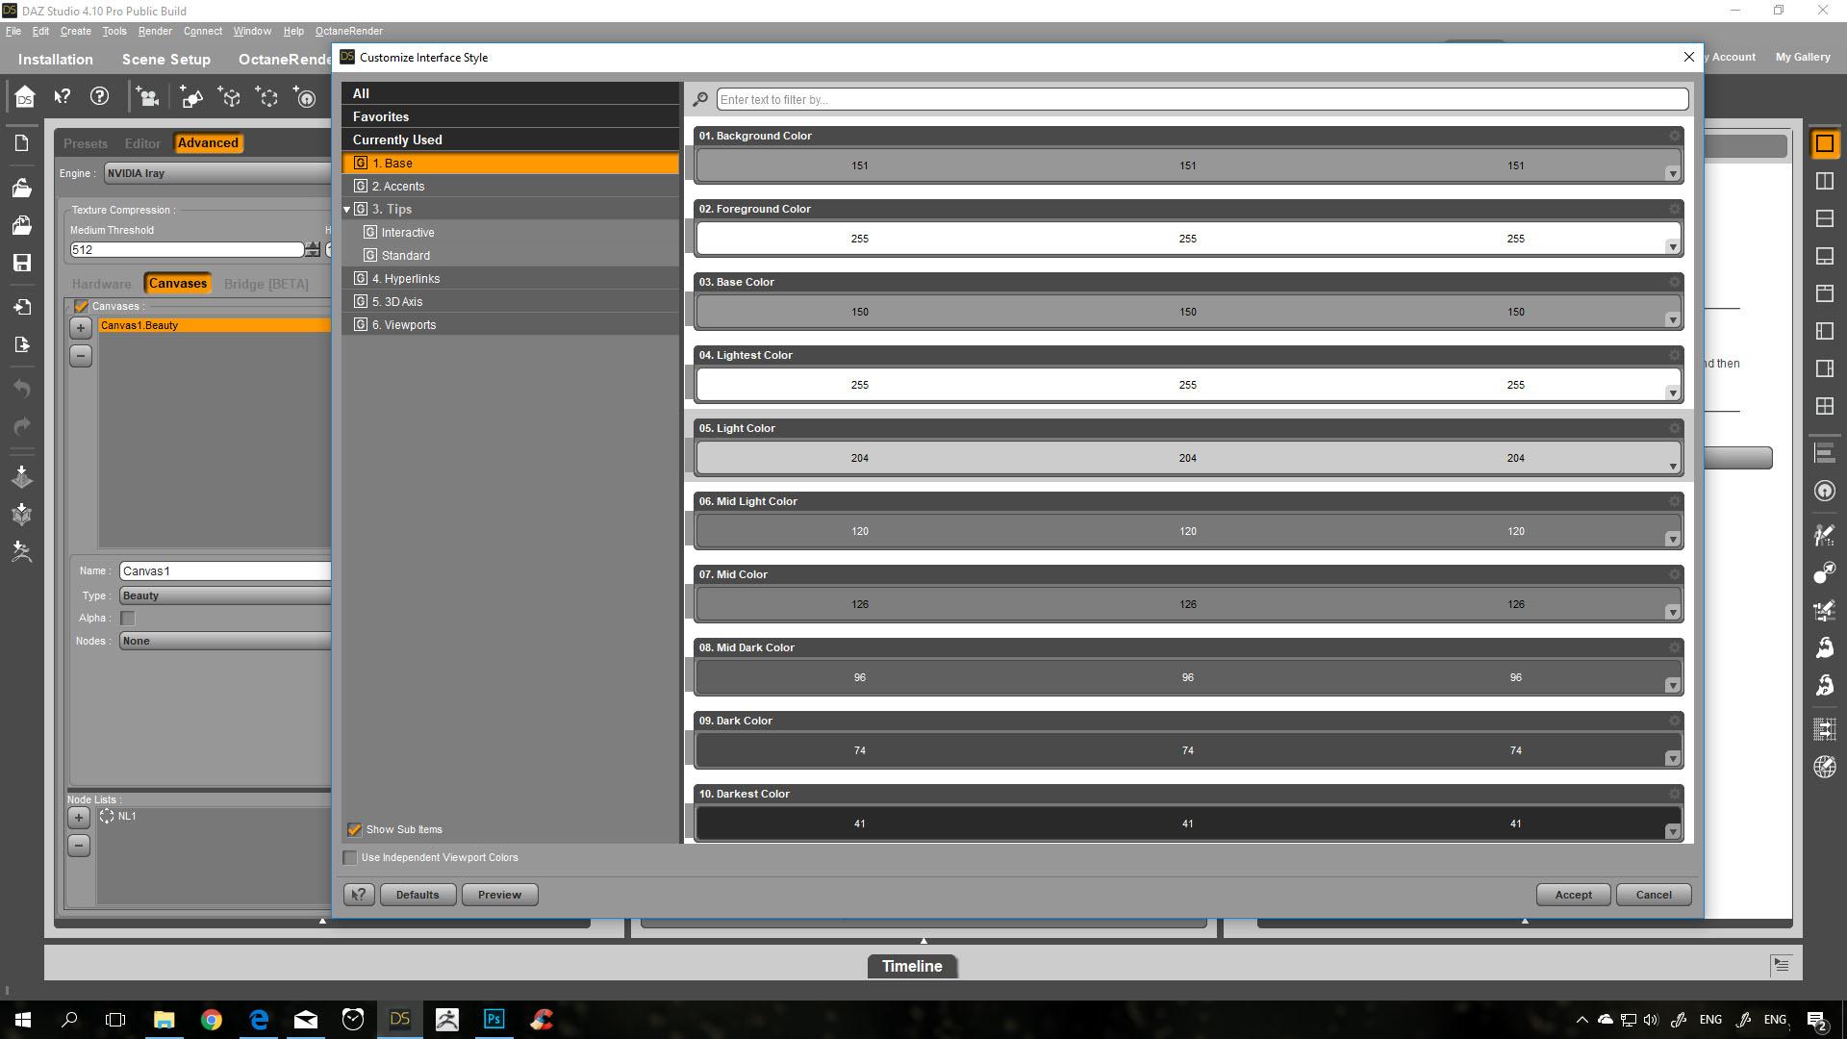Viewport: 1847px width, 1039px height.
Task: Open the Render menu
Action: pyautogui.click(x=154, y=31)
